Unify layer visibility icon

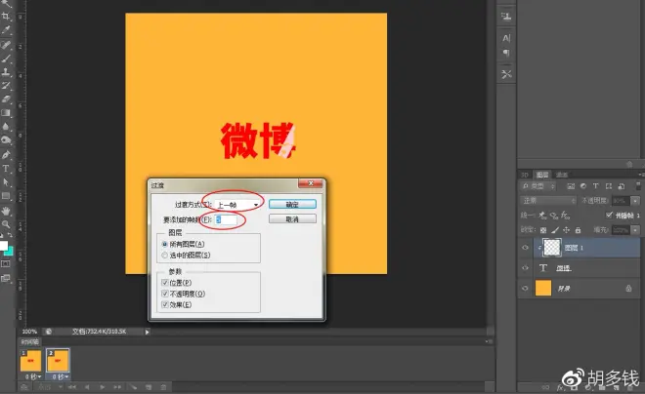click(554, 216)
